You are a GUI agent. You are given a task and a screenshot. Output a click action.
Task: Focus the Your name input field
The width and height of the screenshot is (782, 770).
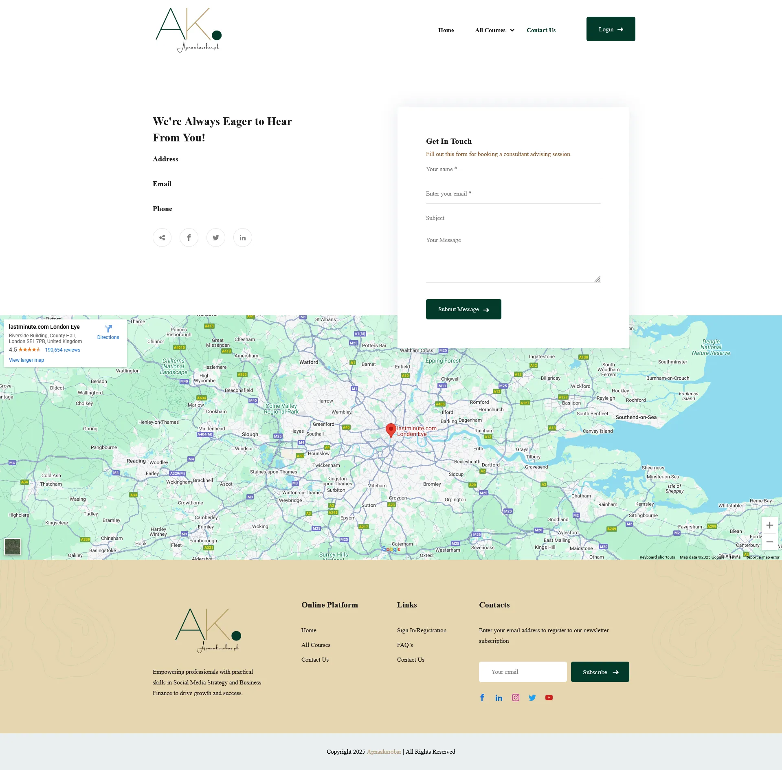513,169
